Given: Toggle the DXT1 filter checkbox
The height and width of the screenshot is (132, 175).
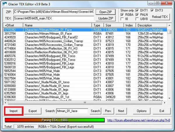Looking at the screenshot, I should (138, 10).
